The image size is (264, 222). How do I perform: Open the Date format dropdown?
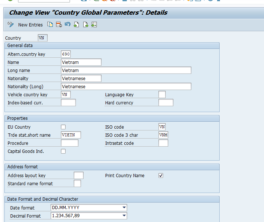click(x=124, y=207)
